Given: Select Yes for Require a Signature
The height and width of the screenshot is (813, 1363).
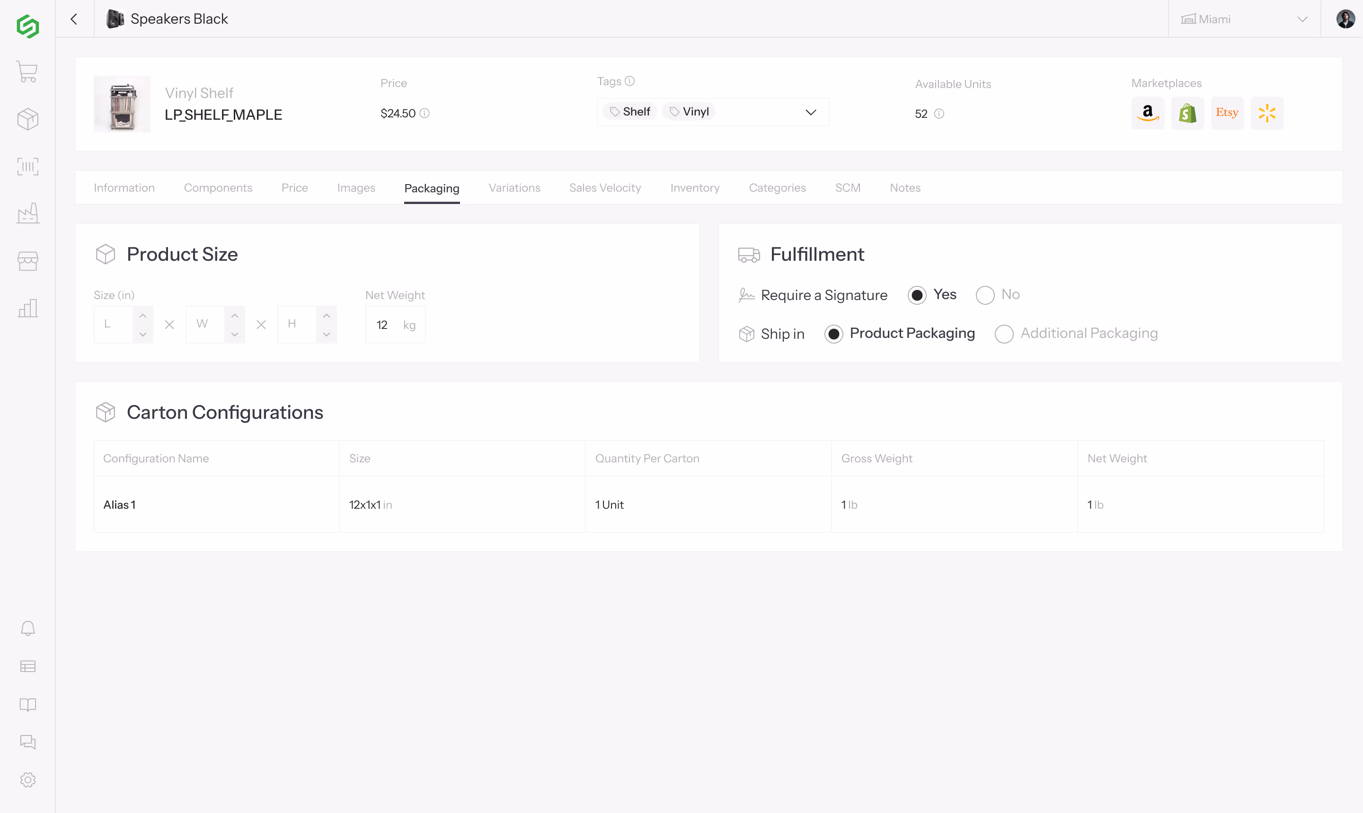Looking at the screenshot, I should tap(917, 295).
